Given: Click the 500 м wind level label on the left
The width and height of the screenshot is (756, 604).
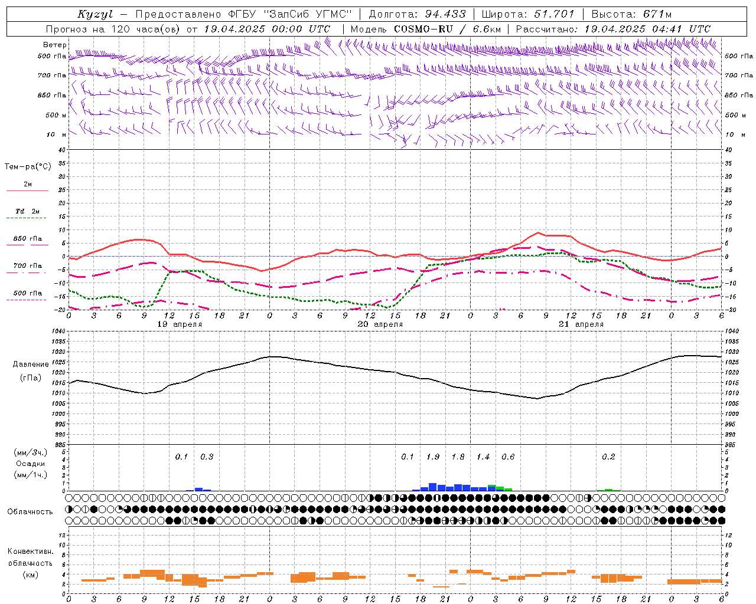Looking at the screenshot, I should tap(57, 116).
